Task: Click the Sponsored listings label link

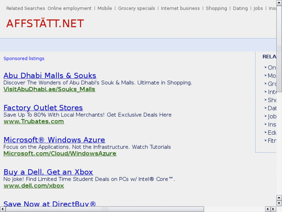Action: 24,59
